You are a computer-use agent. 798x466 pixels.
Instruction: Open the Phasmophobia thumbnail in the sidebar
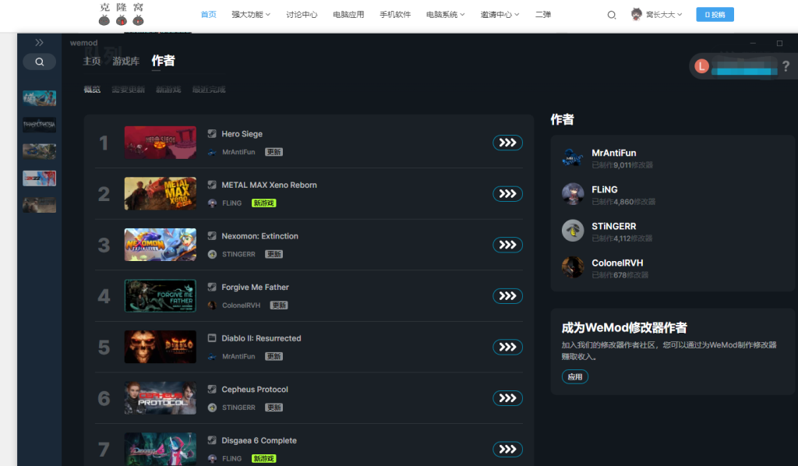point(39,125)
